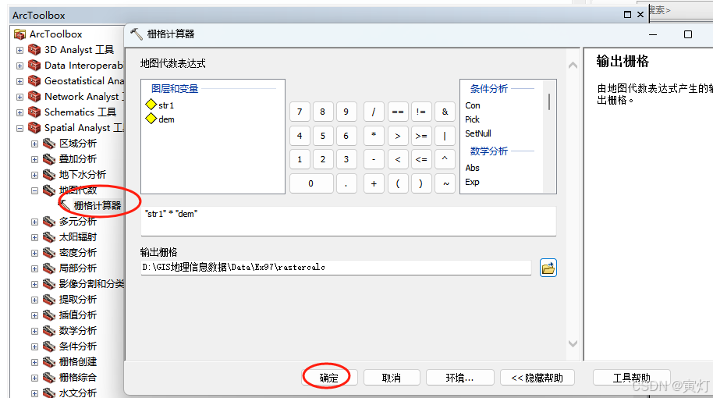The width and height of the screenshot is (713, 398).
Task: Collapse the 地图代数 toolset node
Action: [34, 190]
